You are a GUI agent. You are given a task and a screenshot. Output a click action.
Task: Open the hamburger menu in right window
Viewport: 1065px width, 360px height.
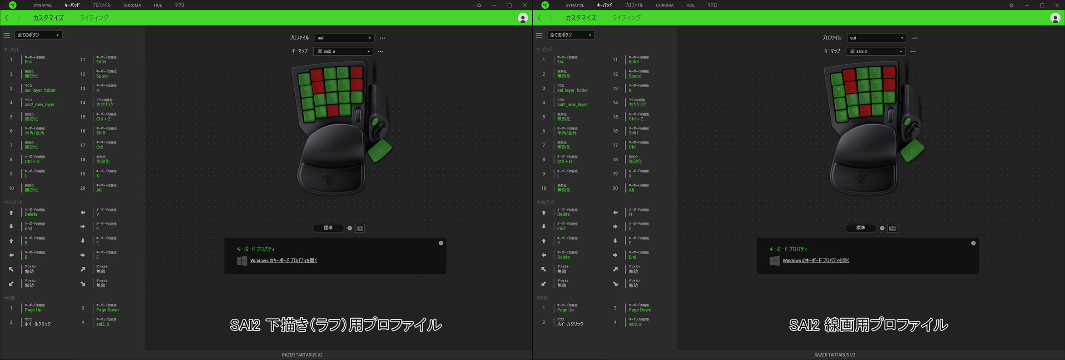539,35
